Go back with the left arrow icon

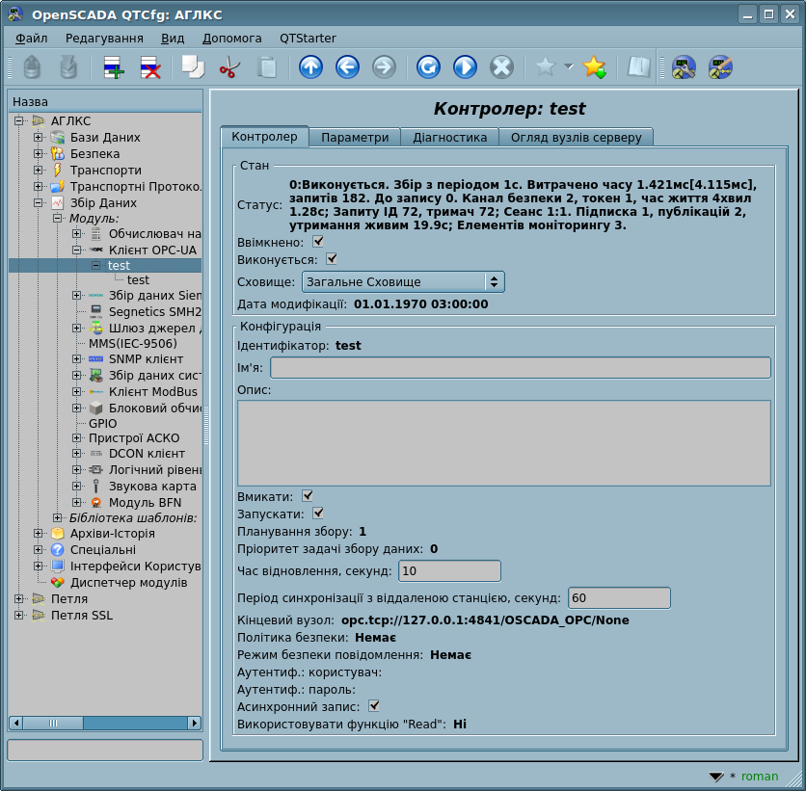pos(347,67)
